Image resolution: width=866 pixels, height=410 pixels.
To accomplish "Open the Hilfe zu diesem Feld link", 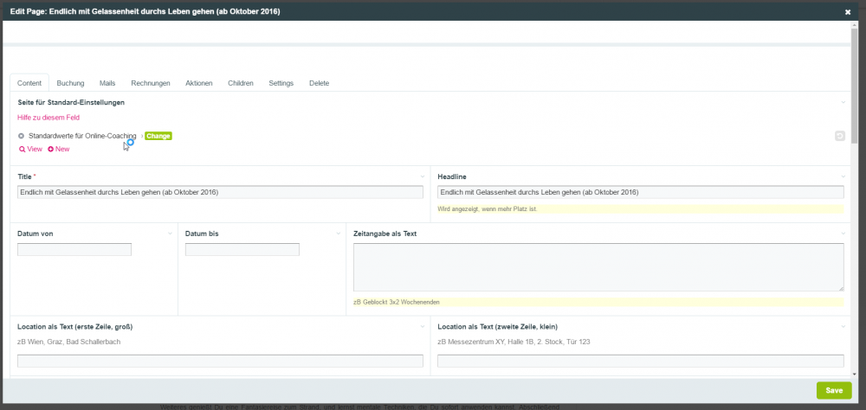I will (48, 118).
